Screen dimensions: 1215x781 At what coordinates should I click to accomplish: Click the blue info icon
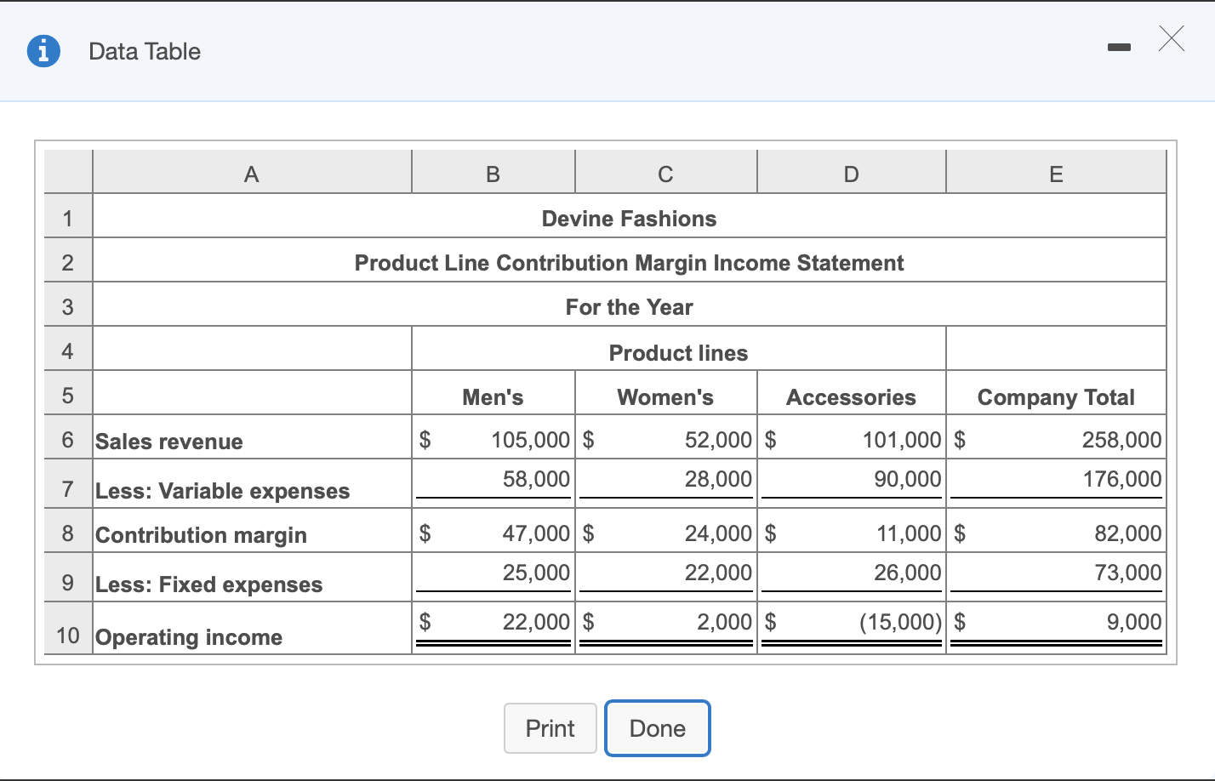pyautogui.click(x=43, y=51)
